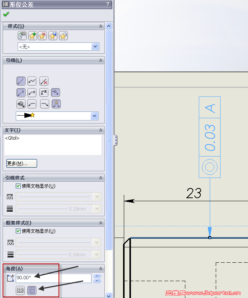Toggle the Leader nearest star icon

tap(56, 104)
